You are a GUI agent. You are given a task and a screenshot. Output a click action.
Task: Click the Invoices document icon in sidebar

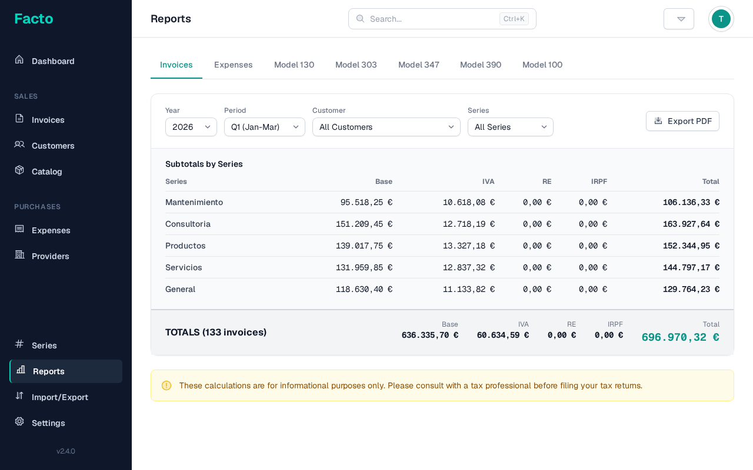click(x=19, y=119)
